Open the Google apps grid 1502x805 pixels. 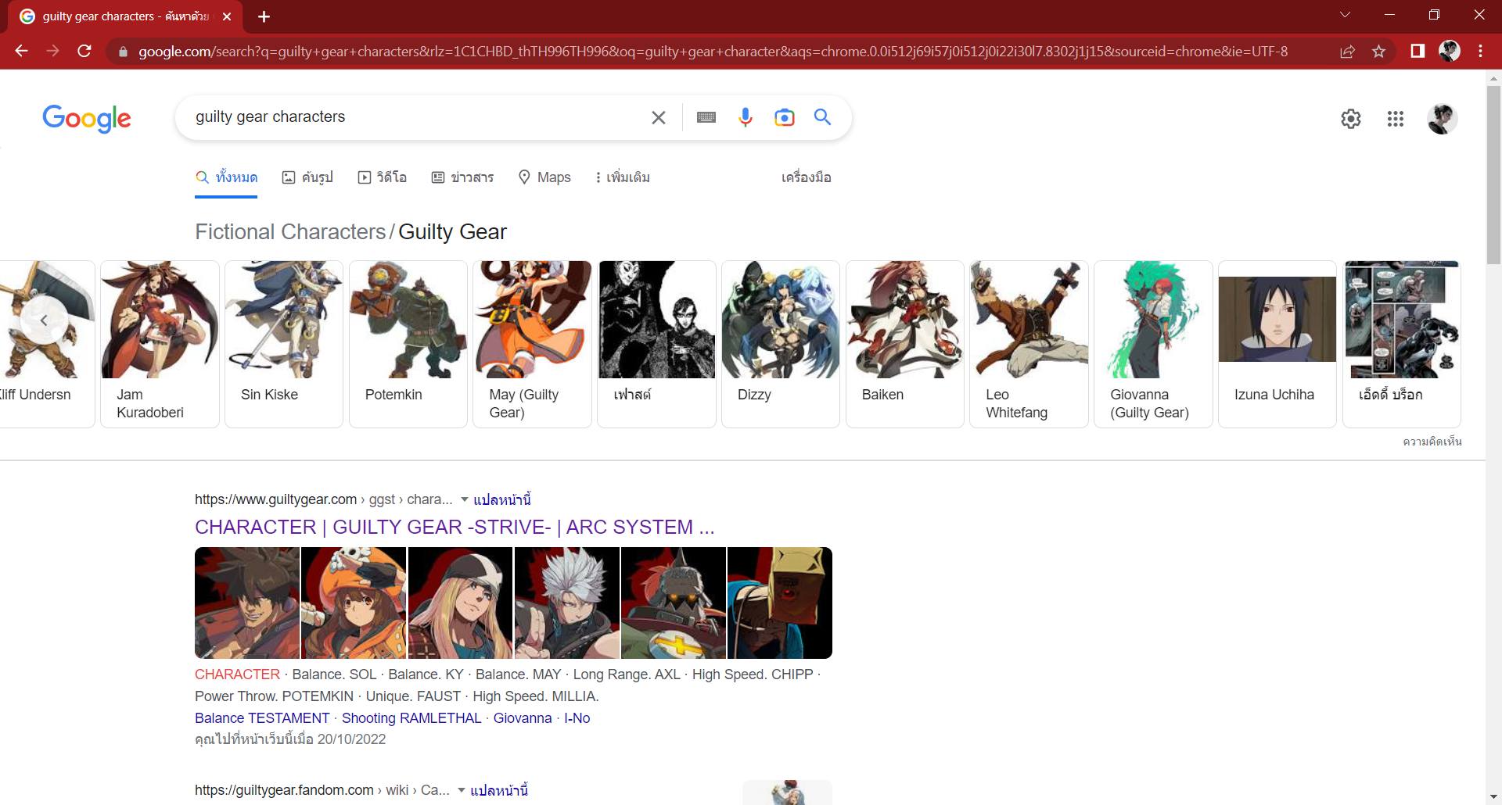1396,119
